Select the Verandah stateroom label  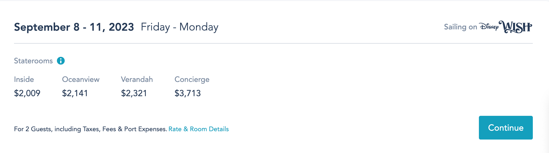point(137,79)
